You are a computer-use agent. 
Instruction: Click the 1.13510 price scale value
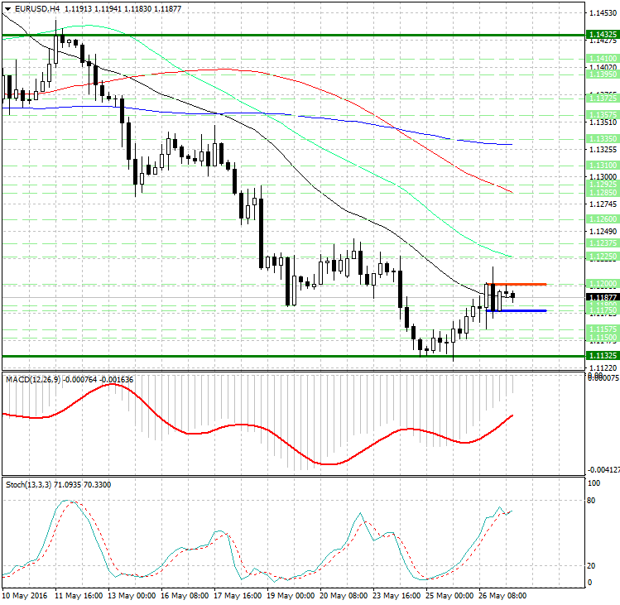click(x=603, y=122)
